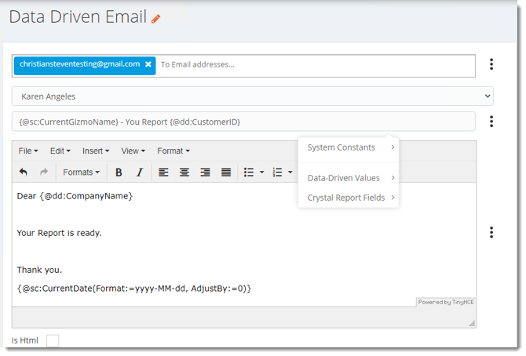Justify text alignment

click(226, 173)
